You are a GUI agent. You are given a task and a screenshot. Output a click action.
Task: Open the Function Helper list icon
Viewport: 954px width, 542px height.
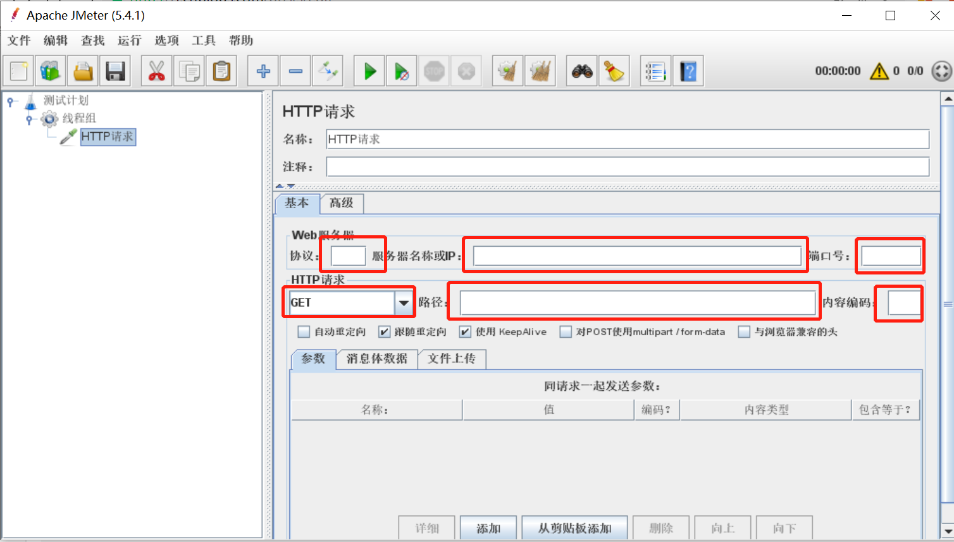pyautogui.click(x=656, y=71)
